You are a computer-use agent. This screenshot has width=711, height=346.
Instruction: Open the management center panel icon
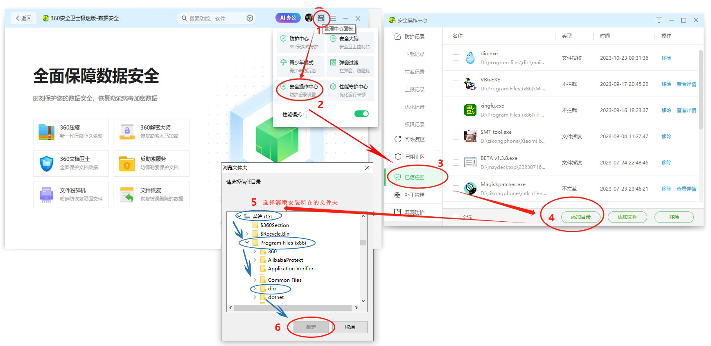[x=321, y=18]
